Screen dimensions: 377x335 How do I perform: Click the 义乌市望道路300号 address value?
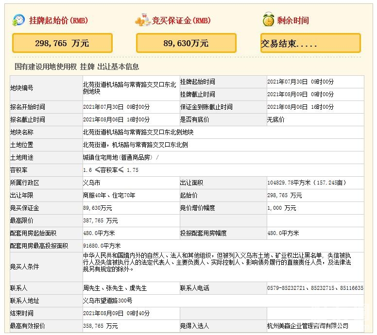click(x=107, y=301)
